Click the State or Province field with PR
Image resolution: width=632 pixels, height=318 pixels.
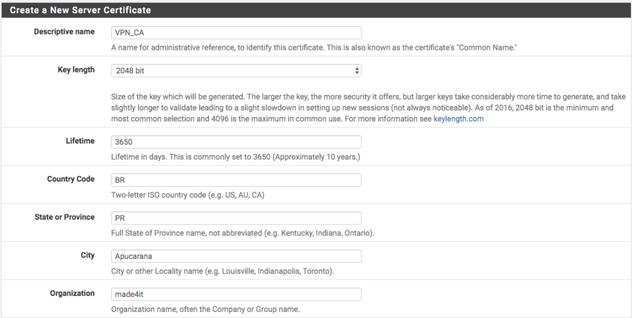coord(236,218)
